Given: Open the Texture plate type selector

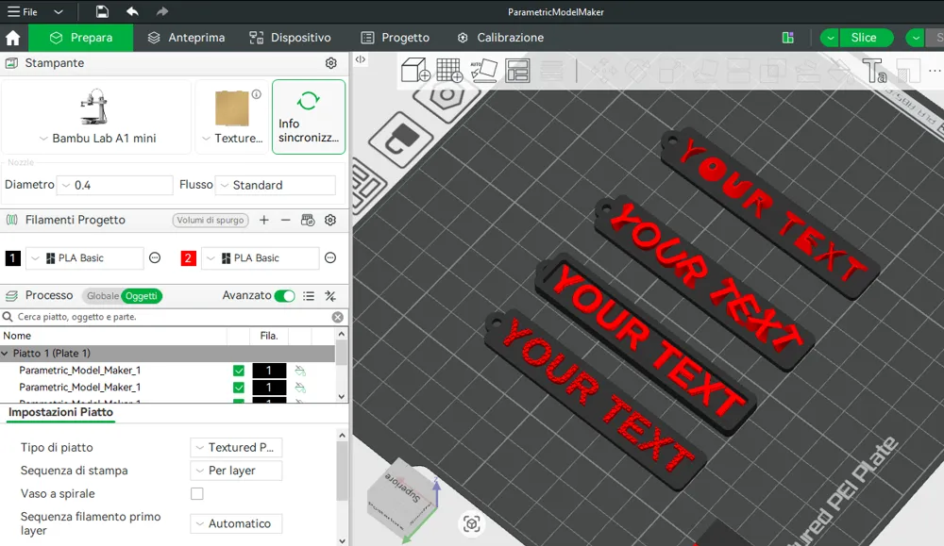Looking at the screenshot, I should (232, 139).
